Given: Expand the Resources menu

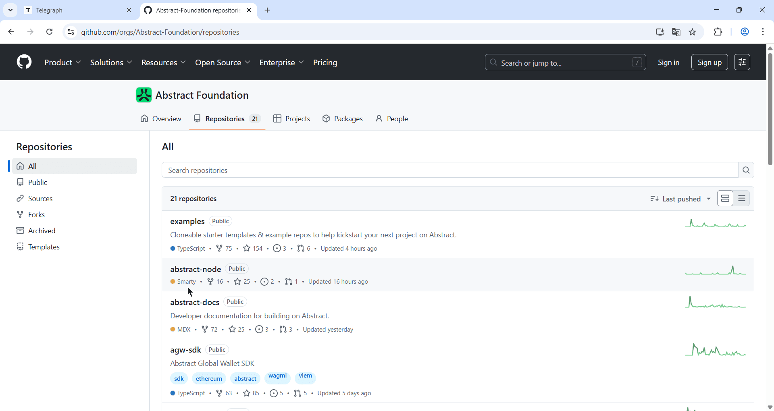Looking at the screenshot, I should pyautogui.click(x=164, y=62).
